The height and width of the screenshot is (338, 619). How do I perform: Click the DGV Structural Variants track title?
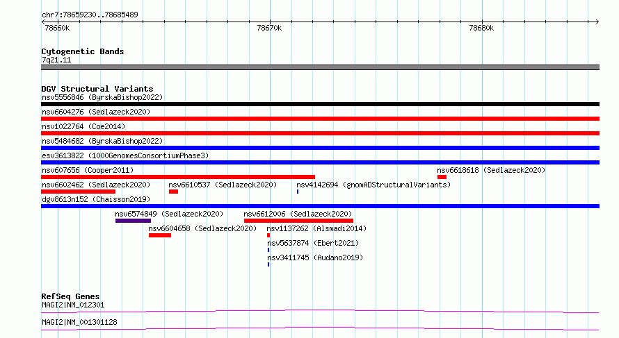[x=97, y=89]
